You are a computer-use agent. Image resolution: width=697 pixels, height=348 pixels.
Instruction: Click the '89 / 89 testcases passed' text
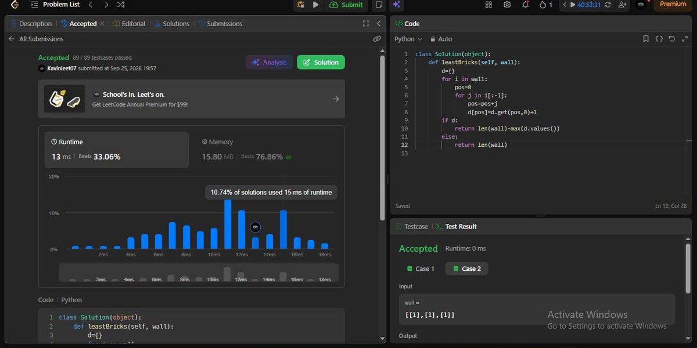102,58
